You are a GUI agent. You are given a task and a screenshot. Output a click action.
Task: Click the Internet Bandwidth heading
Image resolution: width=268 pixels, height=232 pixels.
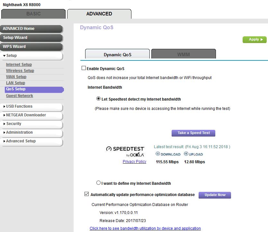coord(105,87)
